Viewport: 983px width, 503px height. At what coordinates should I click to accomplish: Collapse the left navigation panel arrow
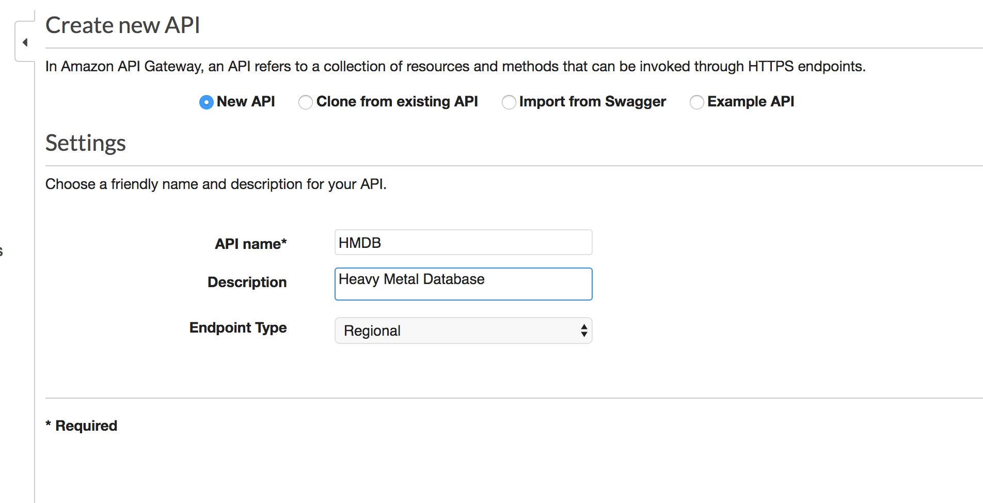(x=25, y=42)
